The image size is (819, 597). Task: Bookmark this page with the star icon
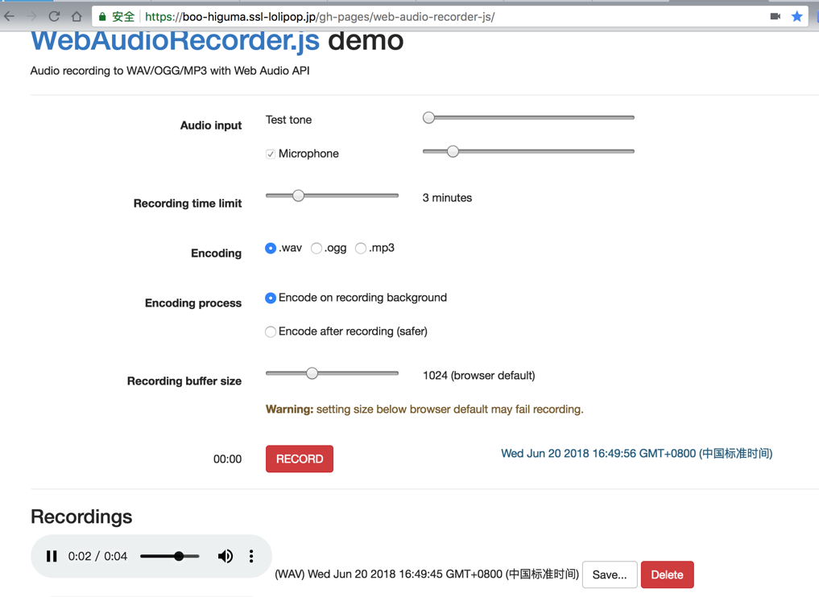click(797, 15)
